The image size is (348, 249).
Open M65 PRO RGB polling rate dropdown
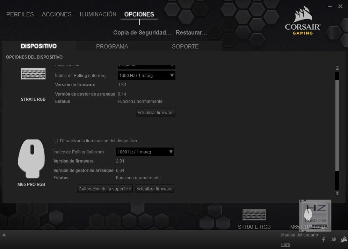pos(145,152)
